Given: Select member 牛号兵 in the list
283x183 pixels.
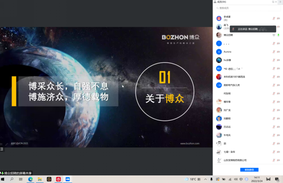Looking at the screenshot, I should coord(248,135).
